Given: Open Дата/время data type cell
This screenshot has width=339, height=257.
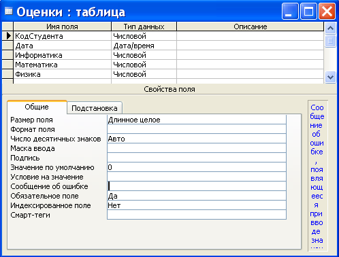Looking at the screenshot, I should pyautogui.click(x=144, y=46).
